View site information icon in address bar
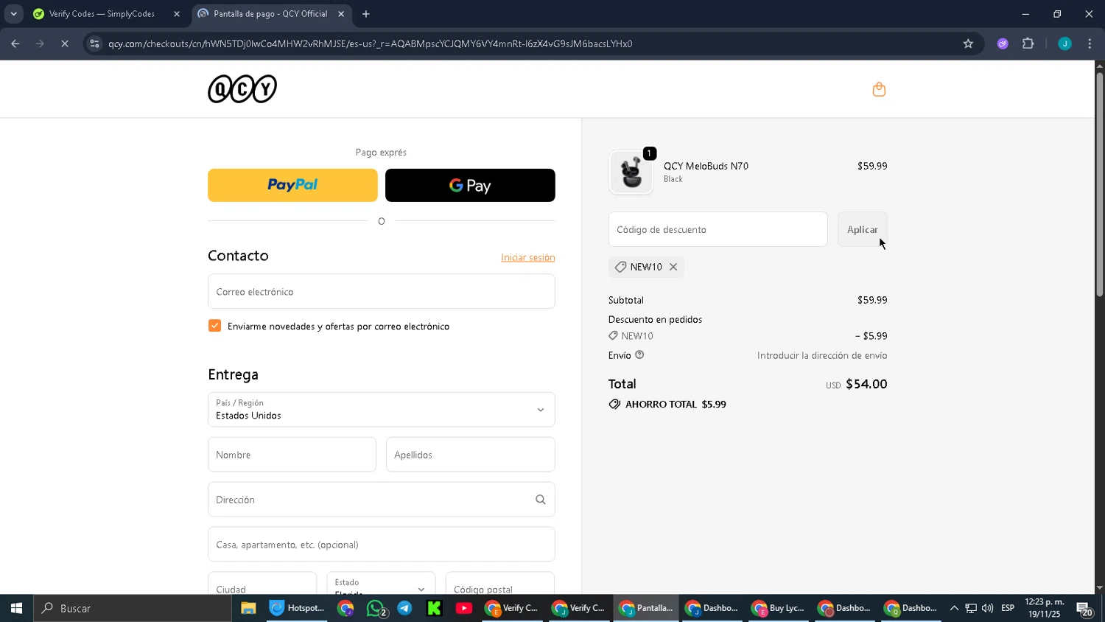1105x622 pixels. [x=94, y=43]
